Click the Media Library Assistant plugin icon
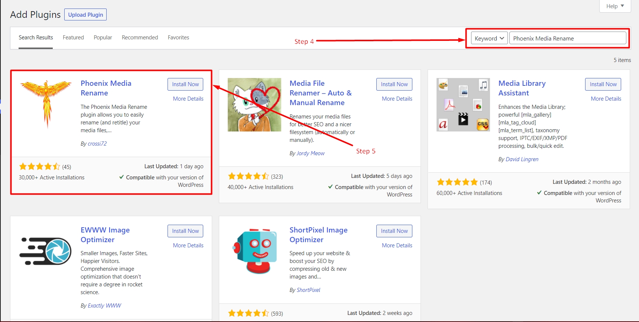Screen dimensions: 639x322 coord(463,104)
